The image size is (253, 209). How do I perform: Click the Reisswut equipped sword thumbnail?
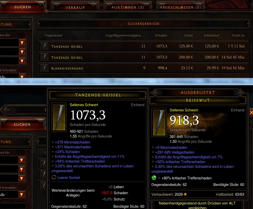tap(159, 122)
